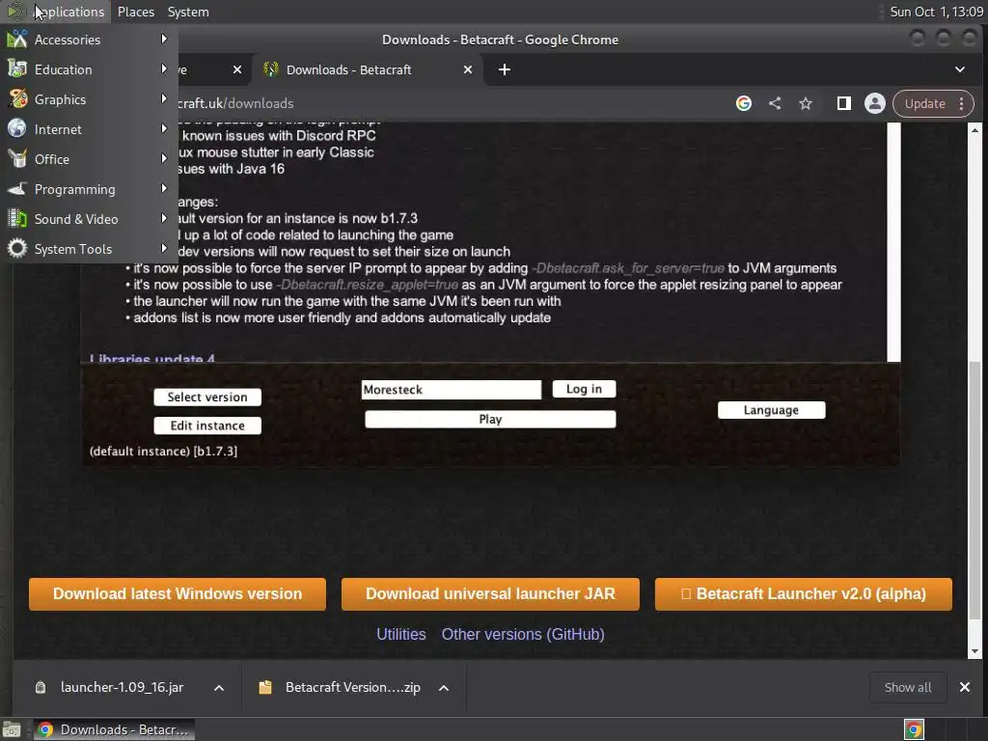Click the Play button
This screenshot has width=988, height=741.
tap(490, 419)
